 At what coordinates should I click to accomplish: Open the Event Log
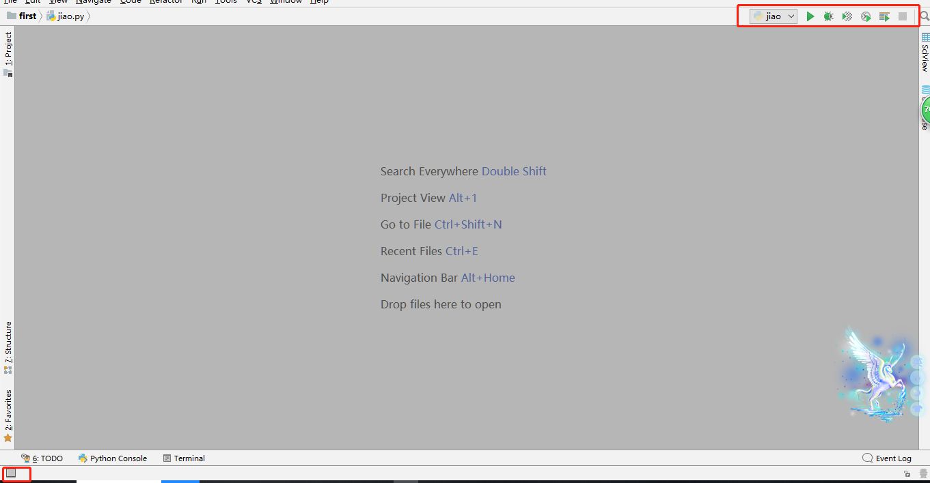(887, 458)
